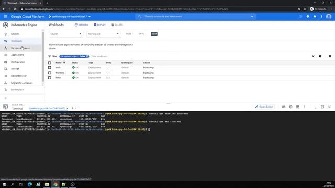Open the account avatar menu
Viewport: 335px width, 188px height.
(329, 16)
